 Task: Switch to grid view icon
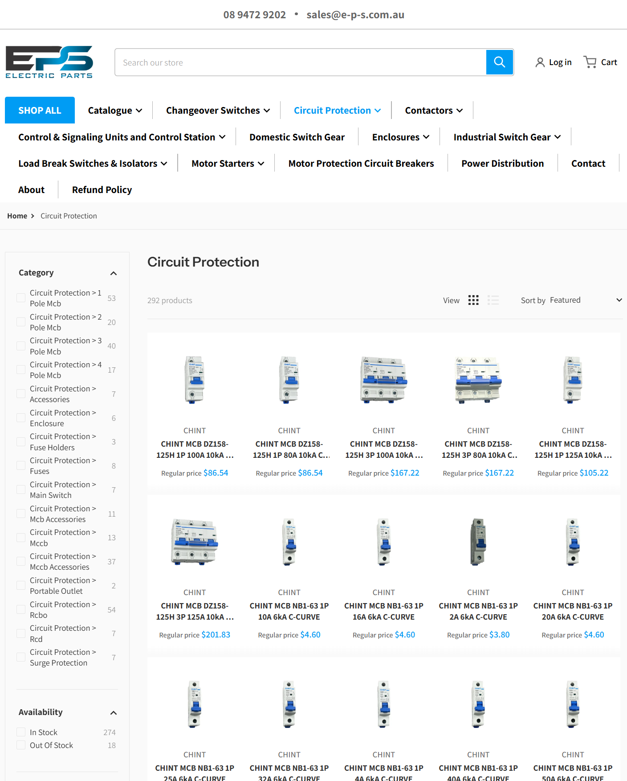pos(473,300)
